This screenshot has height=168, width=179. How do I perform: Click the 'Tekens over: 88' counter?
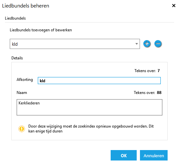148,93
